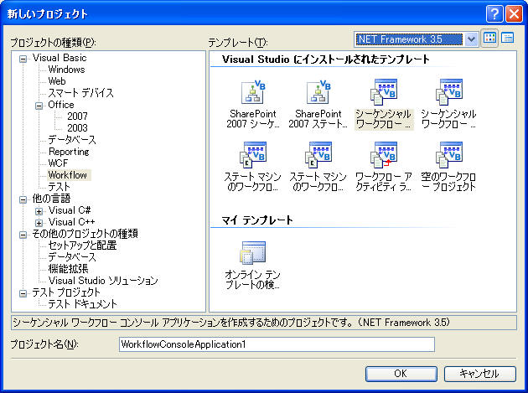528x393 pixels.
Task: Click the installed templates section header
Action: click(x=326, y=59)
